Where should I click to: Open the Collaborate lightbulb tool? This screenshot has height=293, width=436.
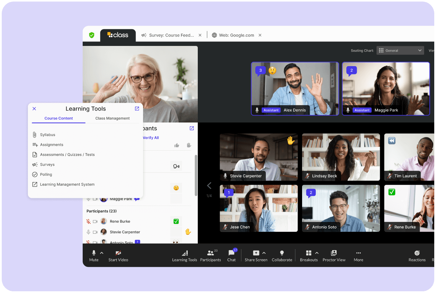pyautogui.click(x=282, y=253)
